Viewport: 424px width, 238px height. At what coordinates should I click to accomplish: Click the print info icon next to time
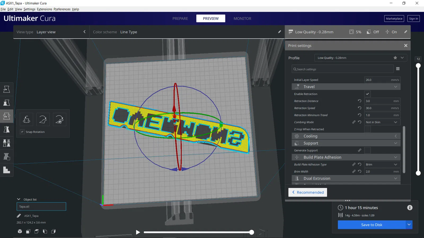pos(410,208)
